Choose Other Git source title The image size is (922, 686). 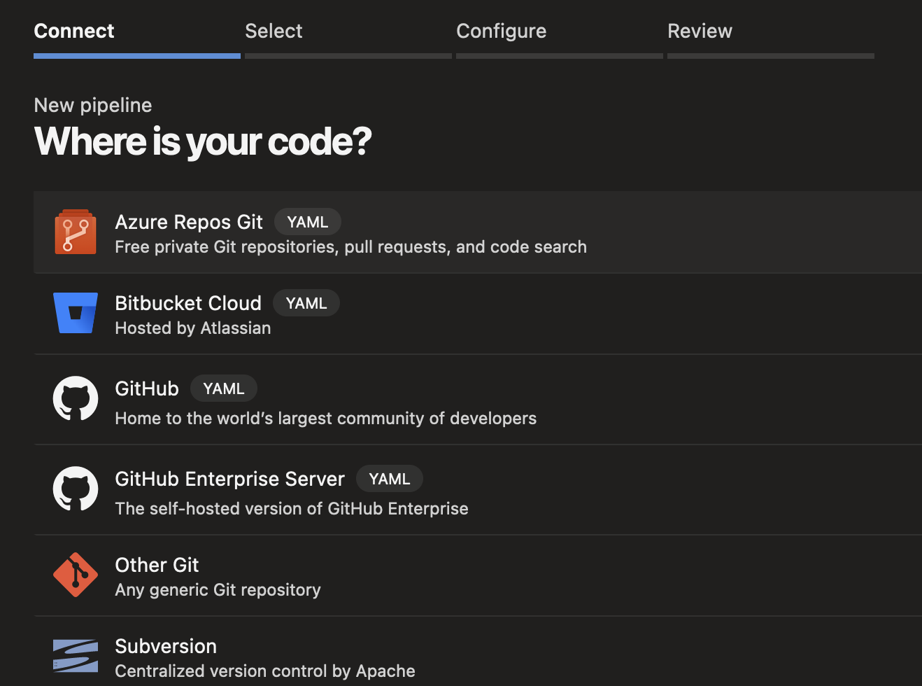pos(157,565)
